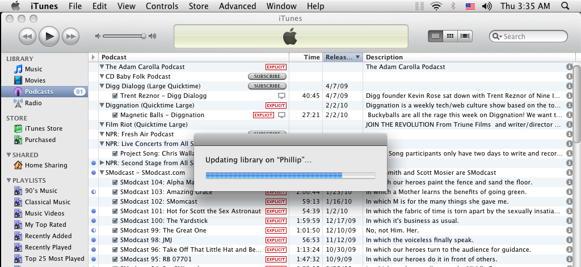Collapse Digg Dialogg podcast group
The height and width of the screenshot is (267, 581).
(102, 86)
